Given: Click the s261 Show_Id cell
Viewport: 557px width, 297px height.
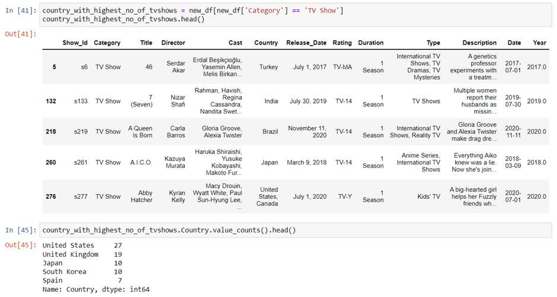Looking at the screenshot, I should click(81, 163).
